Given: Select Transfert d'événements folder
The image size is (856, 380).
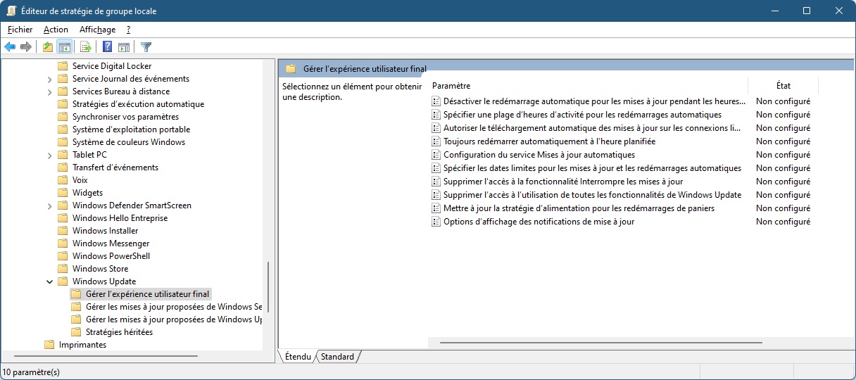Looking at the screenshot, I should [115, 167].
